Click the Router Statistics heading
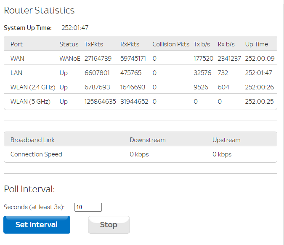Image resolution: width=284 pixels, height=245 pixels. [x=39, y=11]
